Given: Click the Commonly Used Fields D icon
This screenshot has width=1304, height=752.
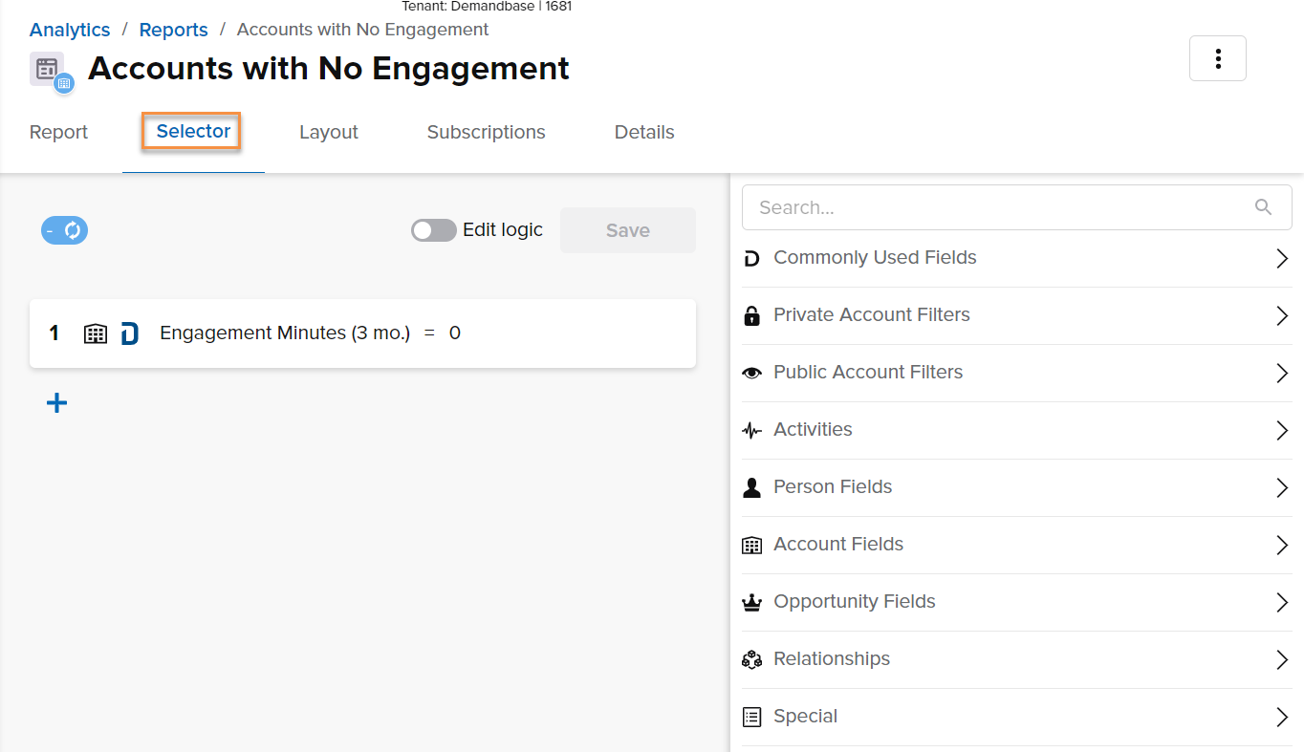Looking at the screenshot, I should [x=752, y=258].
